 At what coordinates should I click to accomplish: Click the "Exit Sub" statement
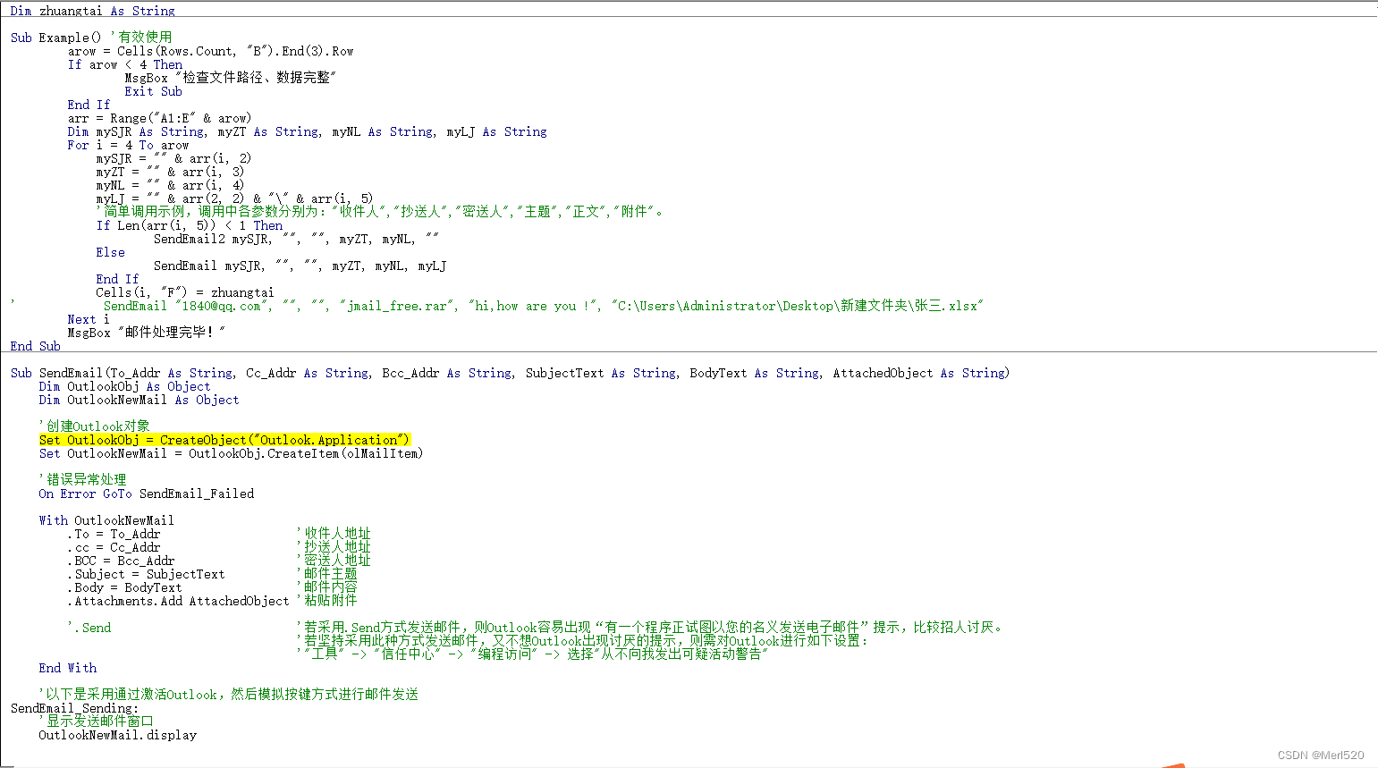pyautogui.click(x=153, y=91)
